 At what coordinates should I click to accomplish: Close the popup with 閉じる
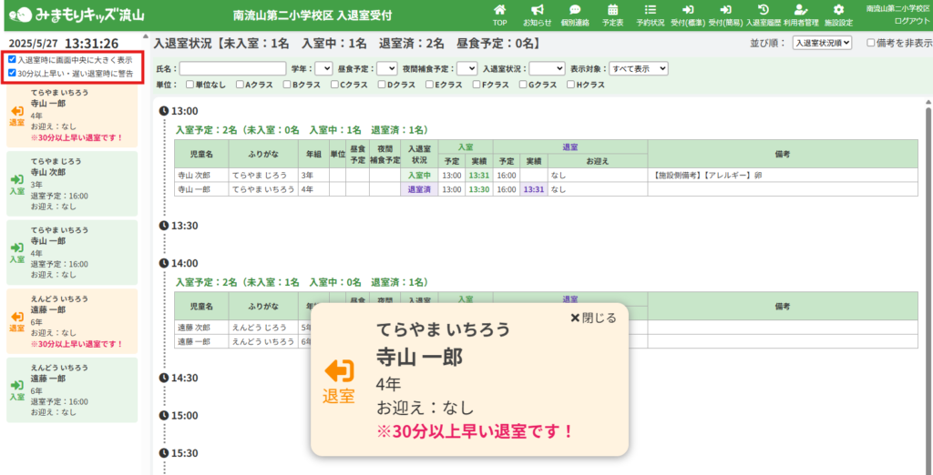coord(593,318)
